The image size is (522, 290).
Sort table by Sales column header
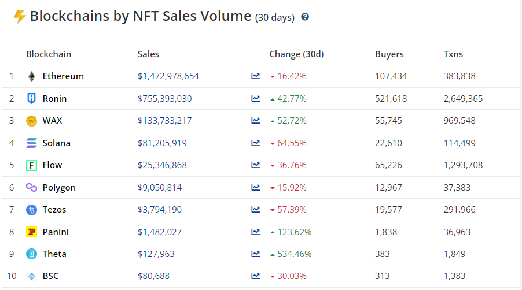pyautogui.click(x=148, y=54)
